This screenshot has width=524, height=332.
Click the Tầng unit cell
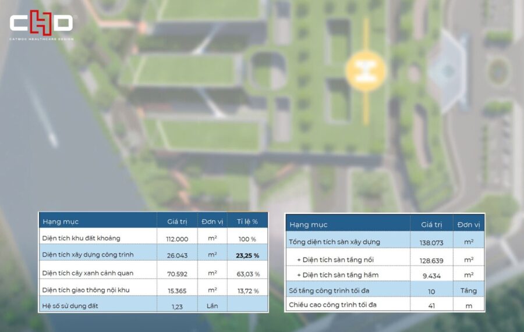pos(468,291)
